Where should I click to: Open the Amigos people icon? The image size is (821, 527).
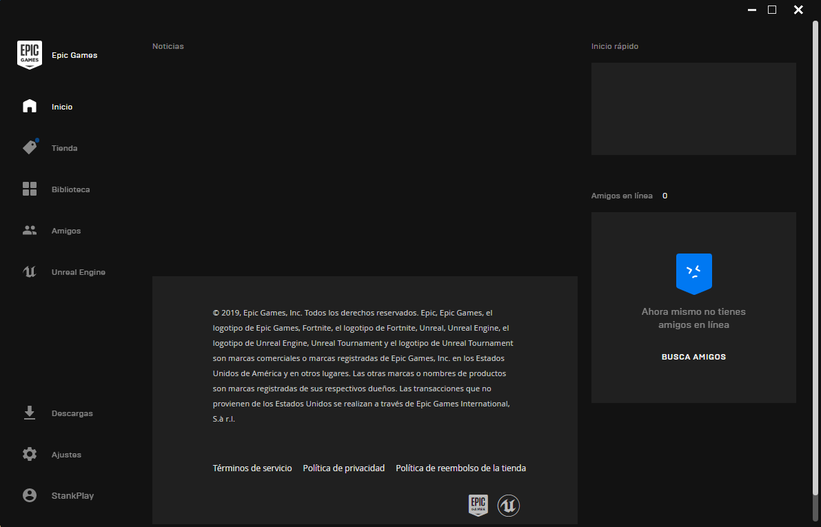pos(30,230)
